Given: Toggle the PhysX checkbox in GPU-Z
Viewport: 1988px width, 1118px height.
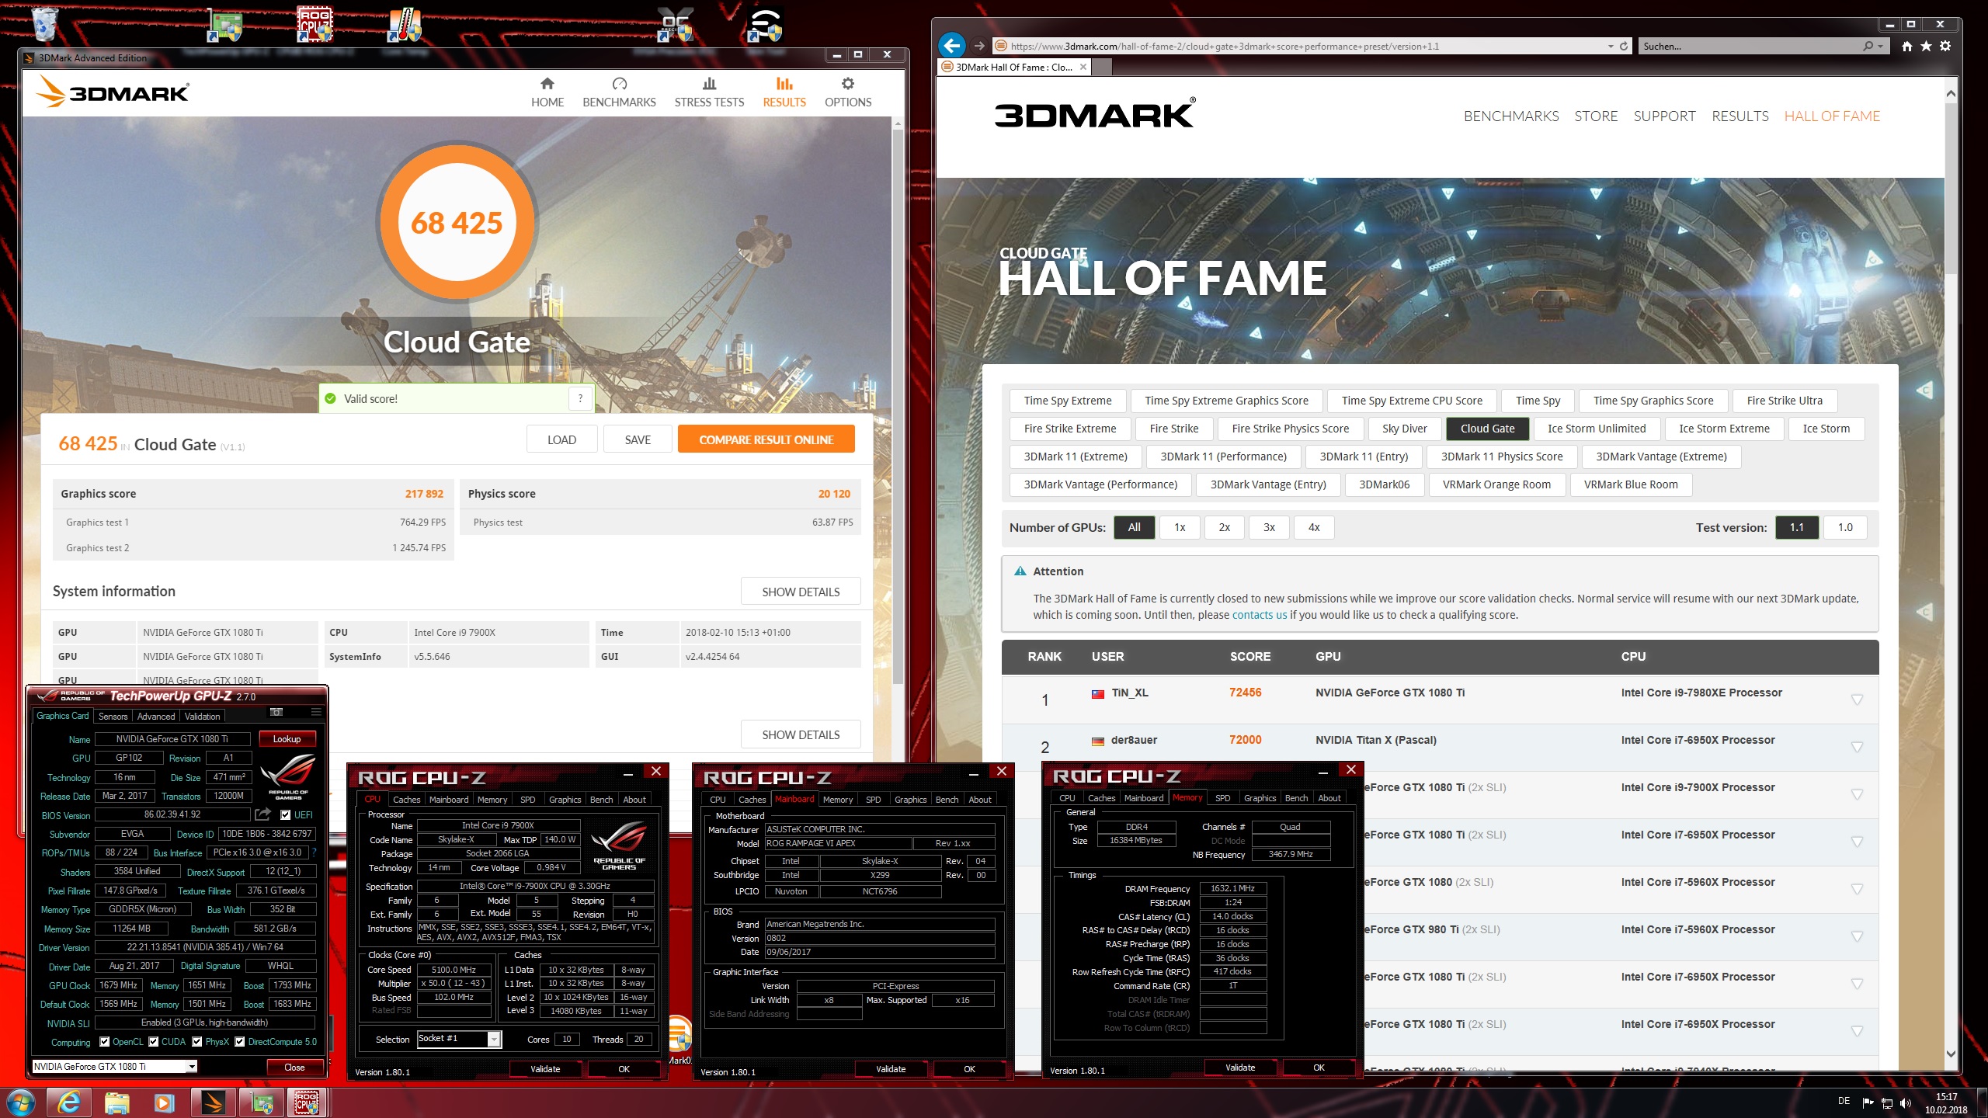Looking at the screenshot, I should [197, 1042].
